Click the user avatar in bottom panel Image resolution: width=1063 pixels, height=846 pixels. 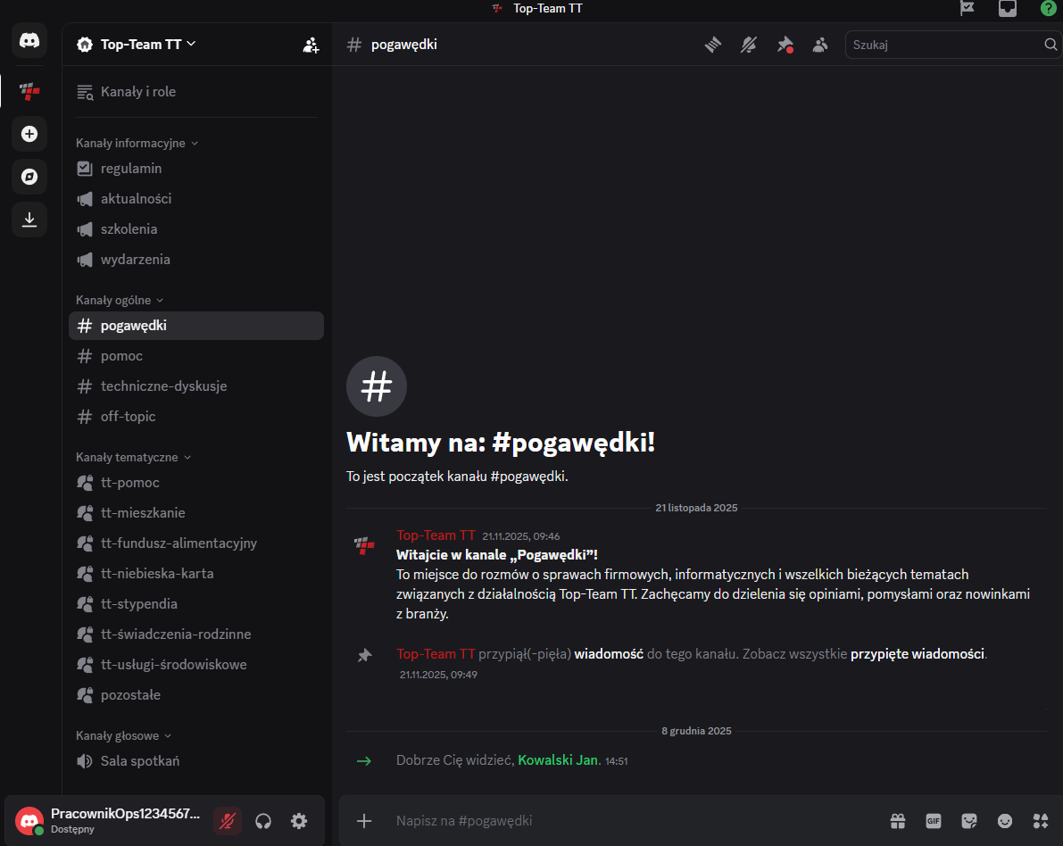[29, 821]
